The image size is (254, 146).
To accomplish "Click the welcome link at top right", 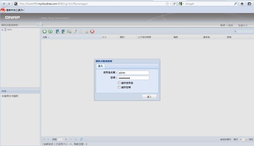I will click(223, 25).
